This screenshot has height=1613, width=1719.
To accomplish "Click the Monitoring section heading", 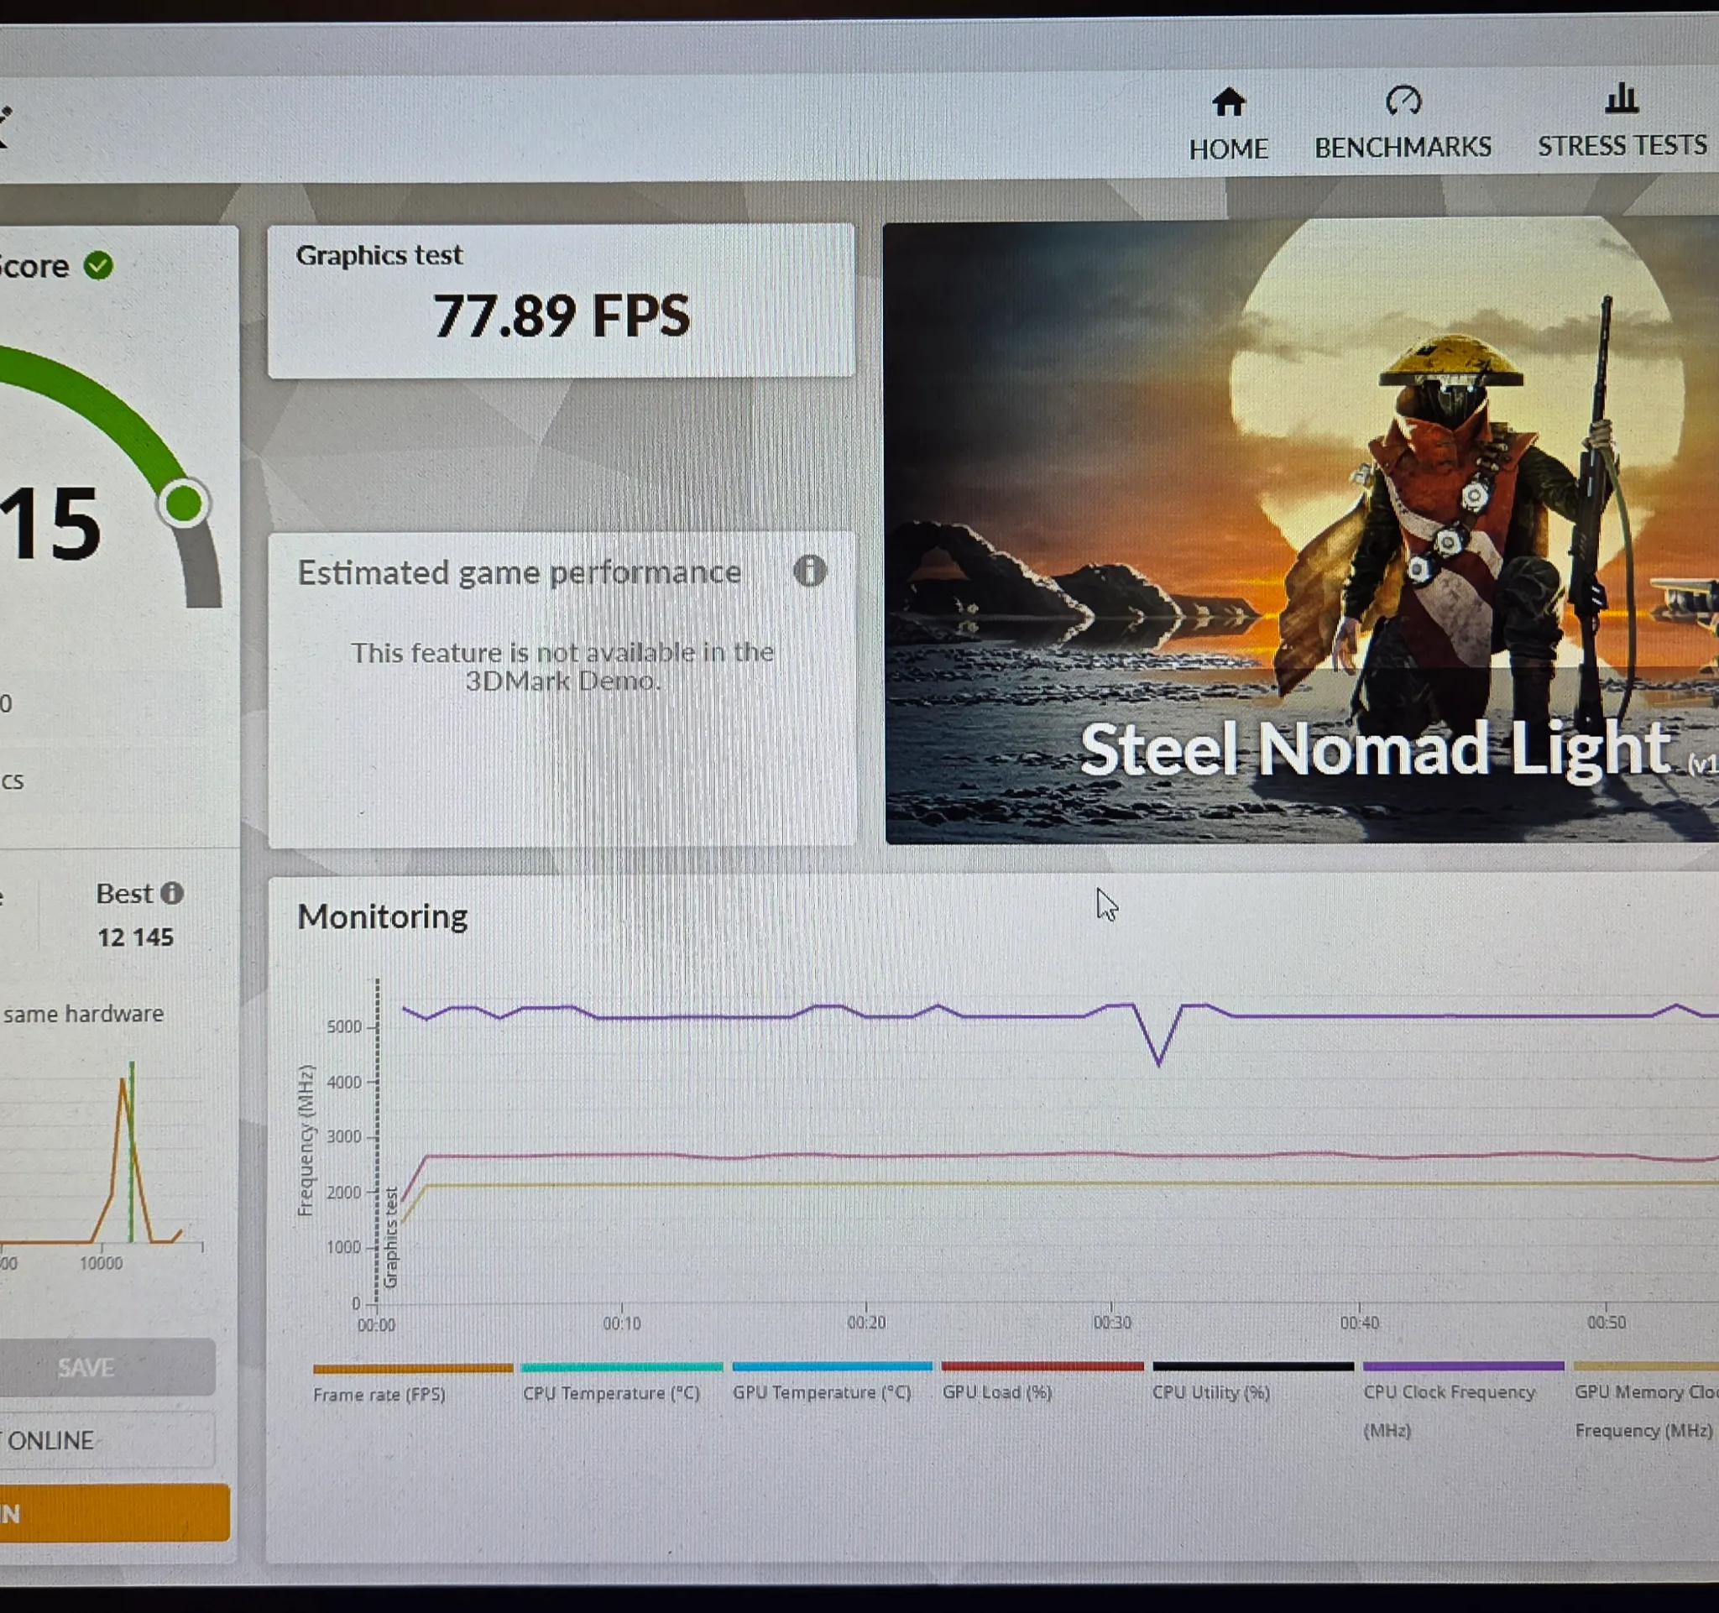I will tap(382, 916).
